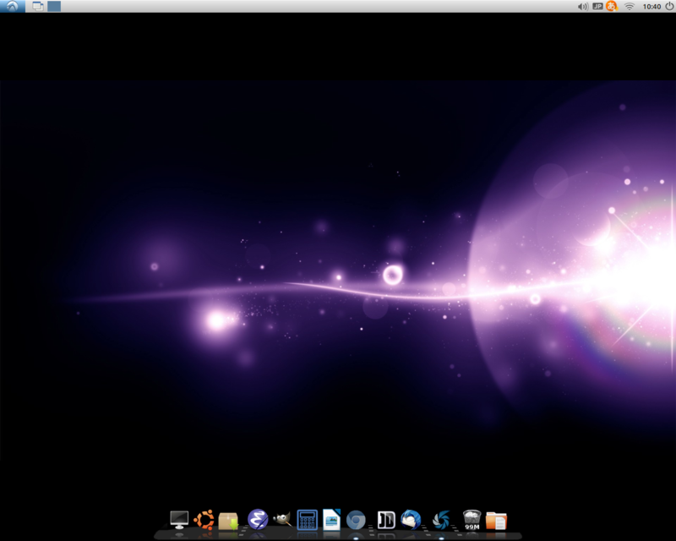Toggle the JP keyboard layout indicator
The height and width of the screenshot is (541, 676).
pyautogui.click(x=597, y=7)
